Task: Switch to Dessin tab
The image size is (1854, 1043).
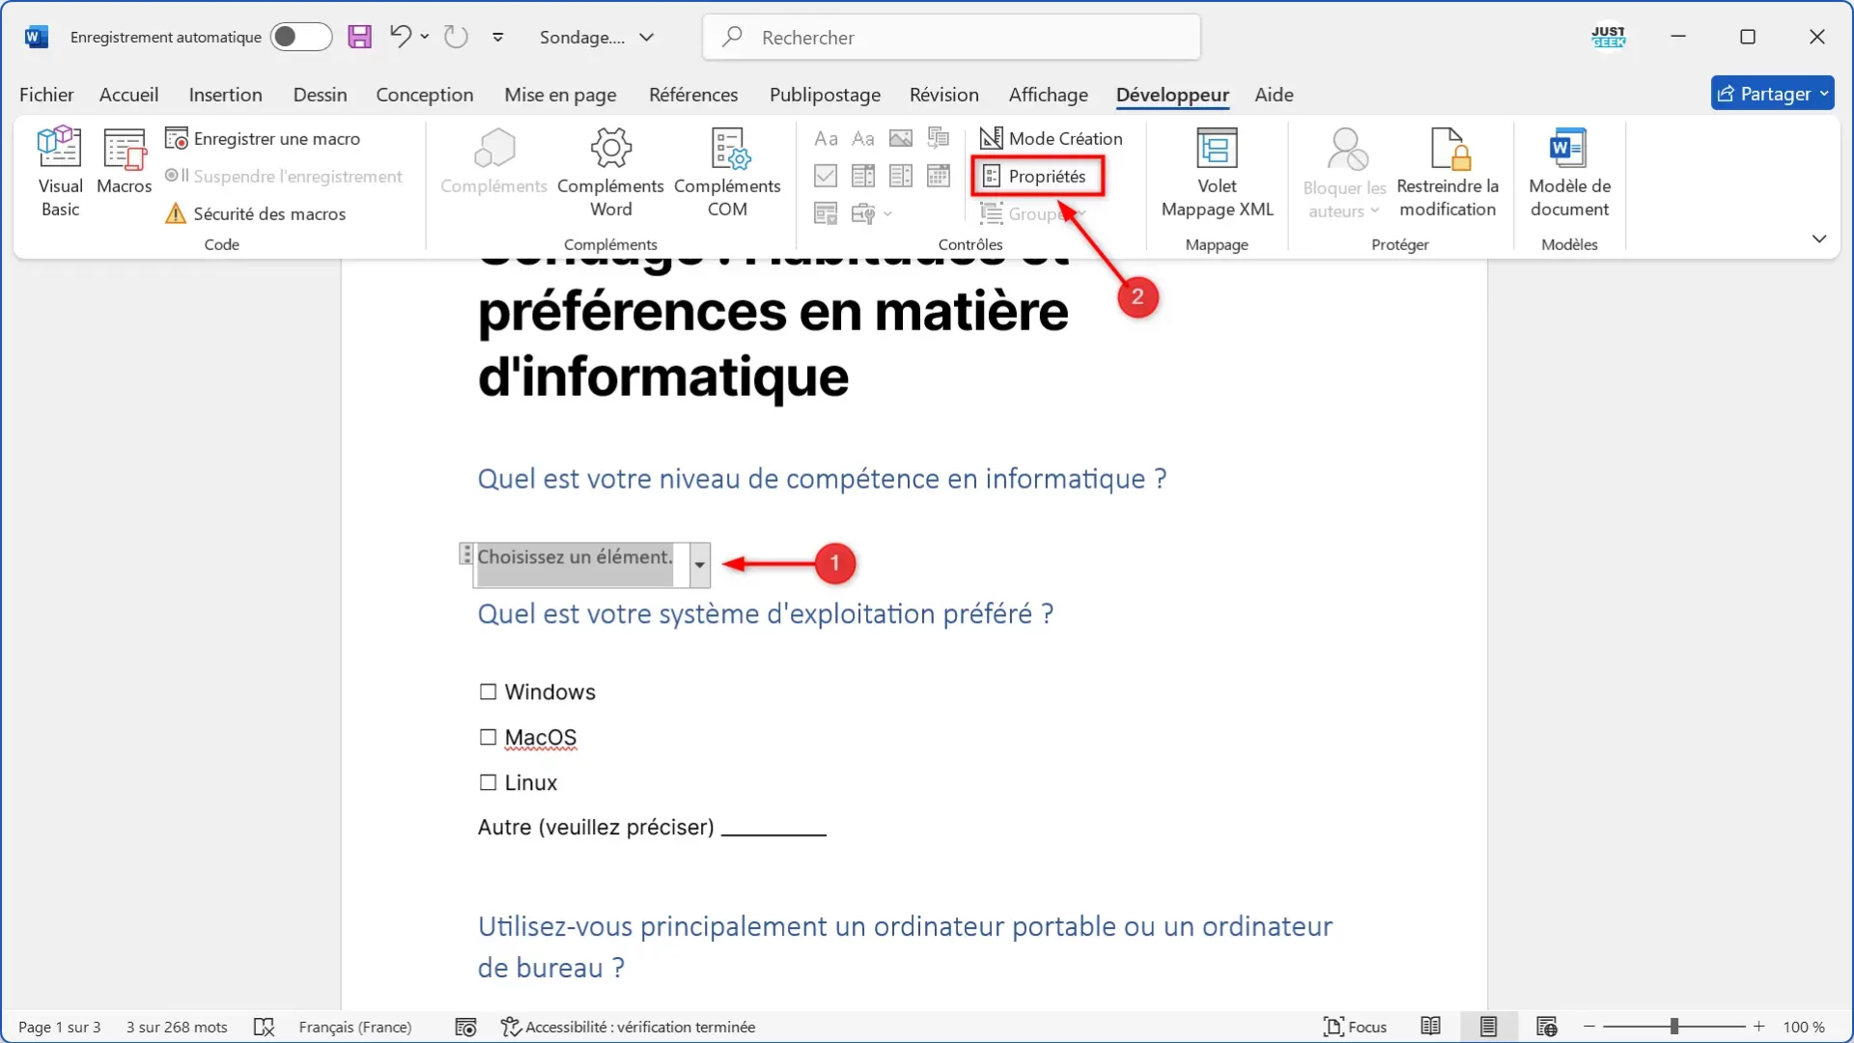Action: (320, 95)
